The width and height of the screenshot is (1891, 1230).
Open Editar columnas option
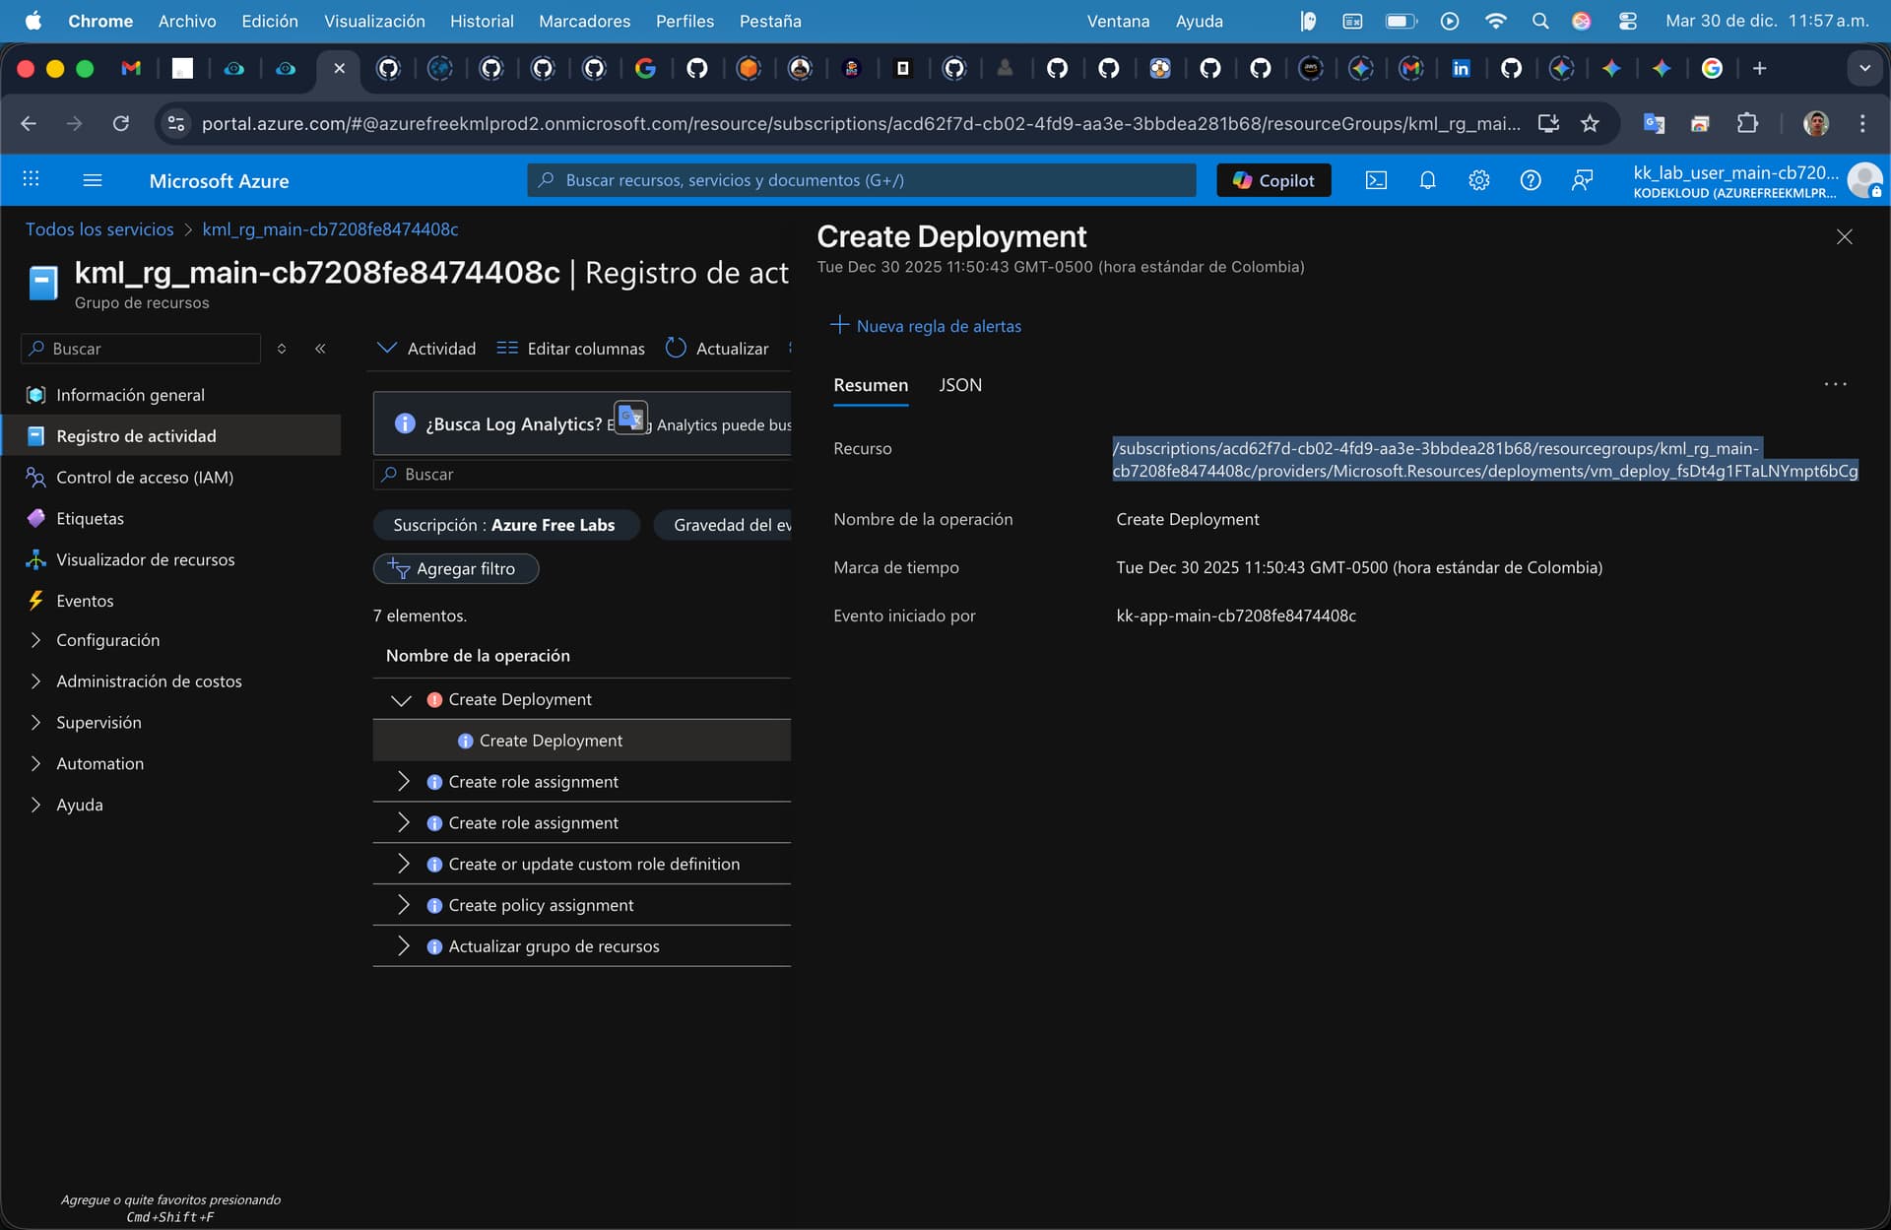click(x=571, y=348)
